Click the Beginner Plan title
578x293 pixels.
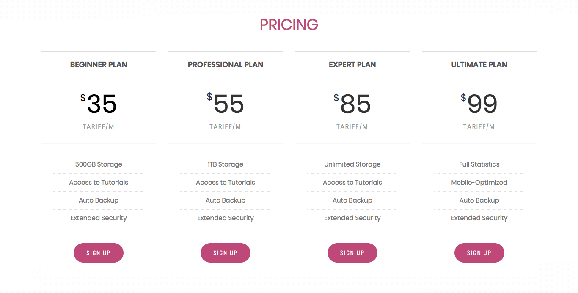99,65
